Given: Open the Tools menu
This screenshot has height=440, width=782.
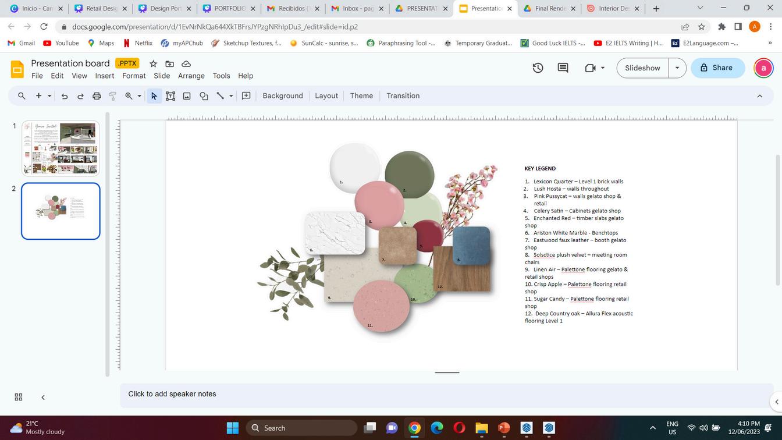Looking at the screenshot, I should click(222, 76).
